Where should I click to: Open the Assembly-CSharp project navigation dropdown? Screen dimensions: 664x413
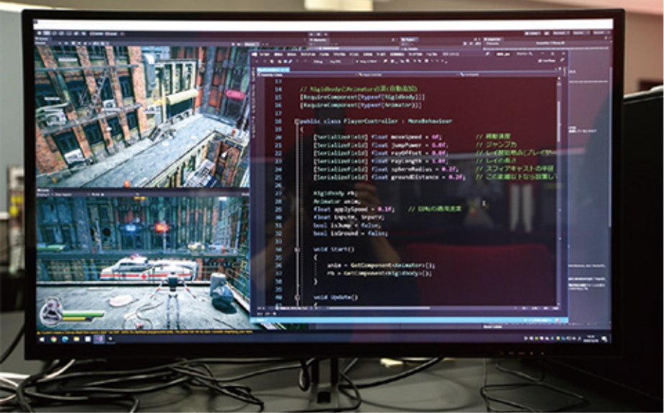[x=307, y=75]
